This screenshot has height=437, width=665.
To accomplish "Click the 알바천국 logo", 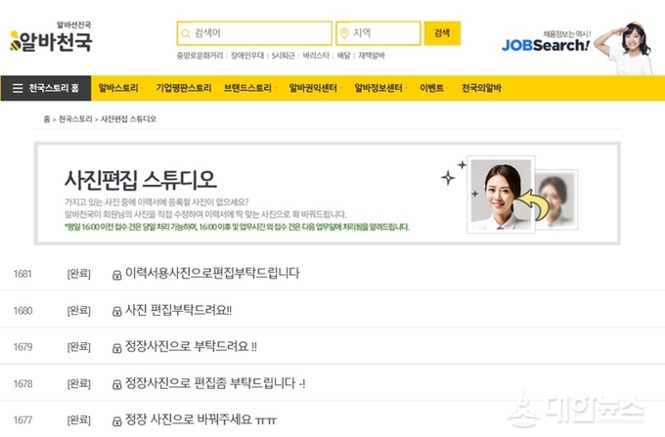I will point(51,38).
